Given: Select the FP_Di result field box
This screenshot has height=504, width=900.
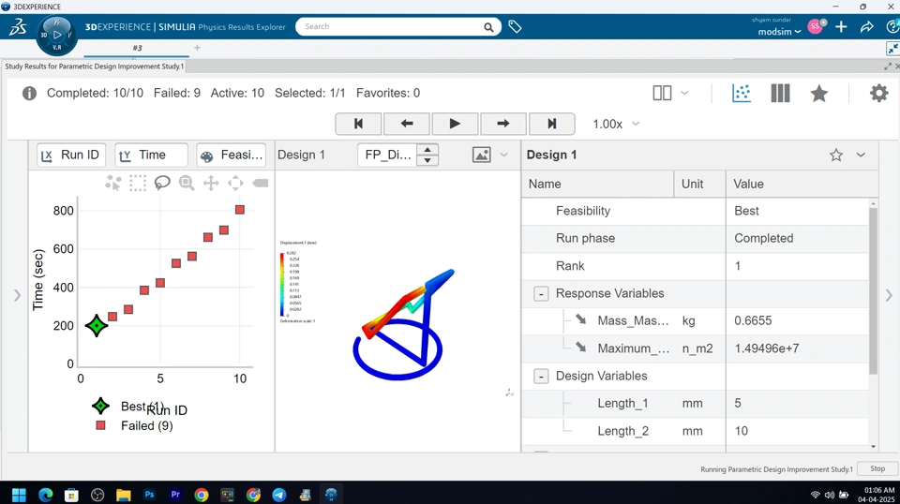Looking at the screenshot, I should pos(387,155).
